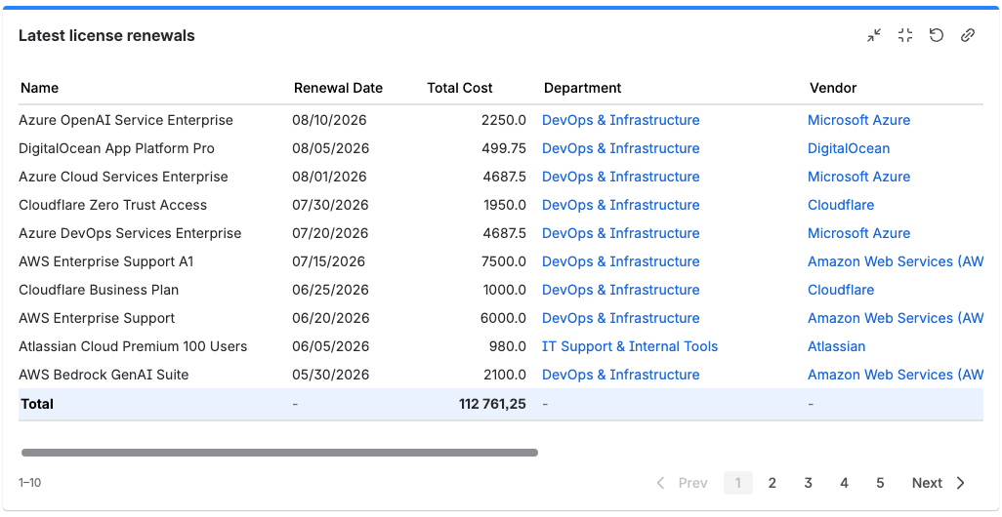Click the Next pagination label

(x=927, y=483)
